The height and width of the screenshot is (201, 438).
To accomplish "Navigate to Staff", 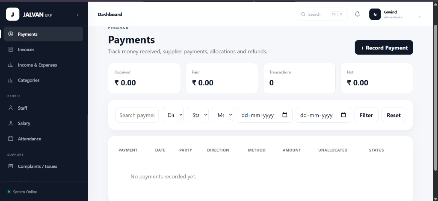I will click(43, 108).
